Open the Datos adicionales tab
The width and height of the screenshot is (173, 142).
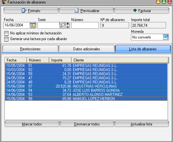(86, 49)
